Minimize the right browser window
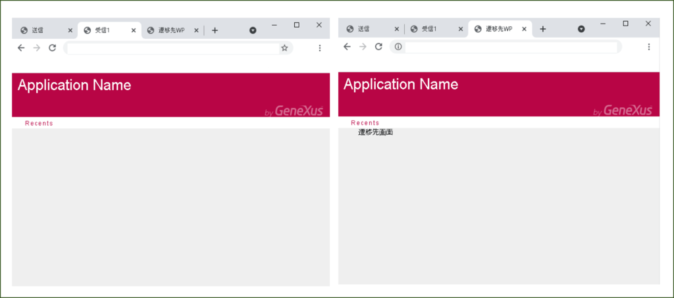 (603, 24)
